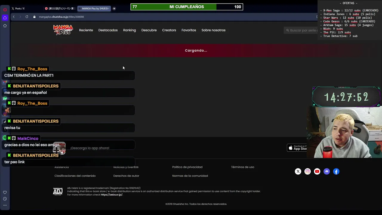382x215 pixels.
Task: Open the Opera sidebar home icon
Action: [5, 18]
